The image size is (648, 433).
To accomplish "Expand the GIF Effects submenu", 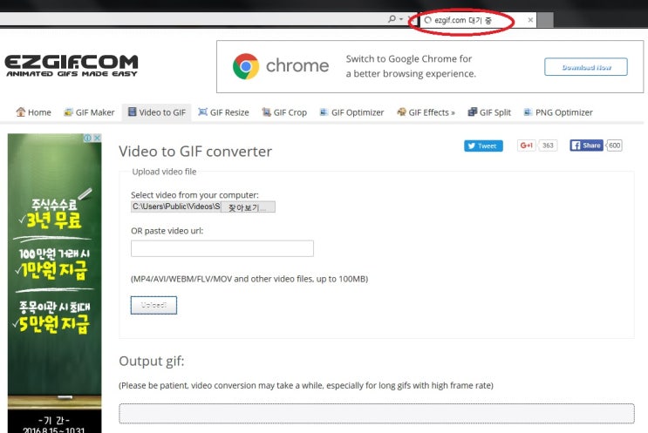I will (426, 112).
